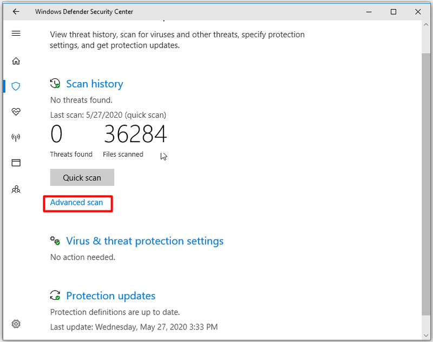
Task: Open the Advanced scan link
Action: (x=76, y=203)
